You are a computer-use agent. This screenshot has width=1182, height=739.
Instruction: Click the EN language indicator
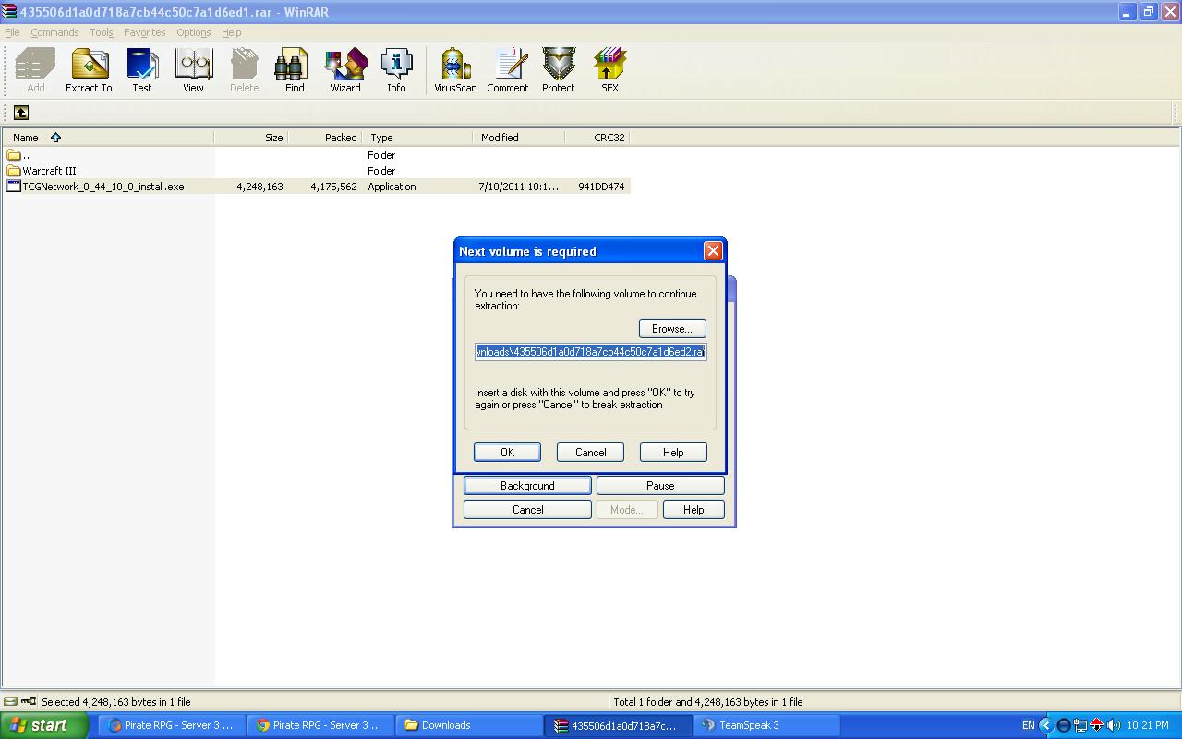pyautogui.click(x=1028, y=726)
